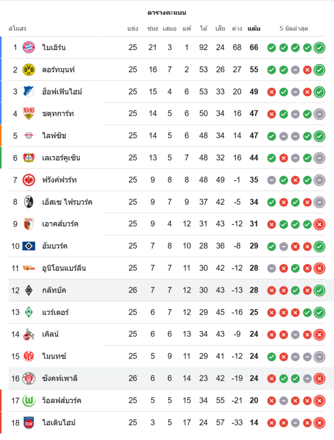
Task: Open the ดอร์ทมุนท์ team link
Action: tap(59, 70)
